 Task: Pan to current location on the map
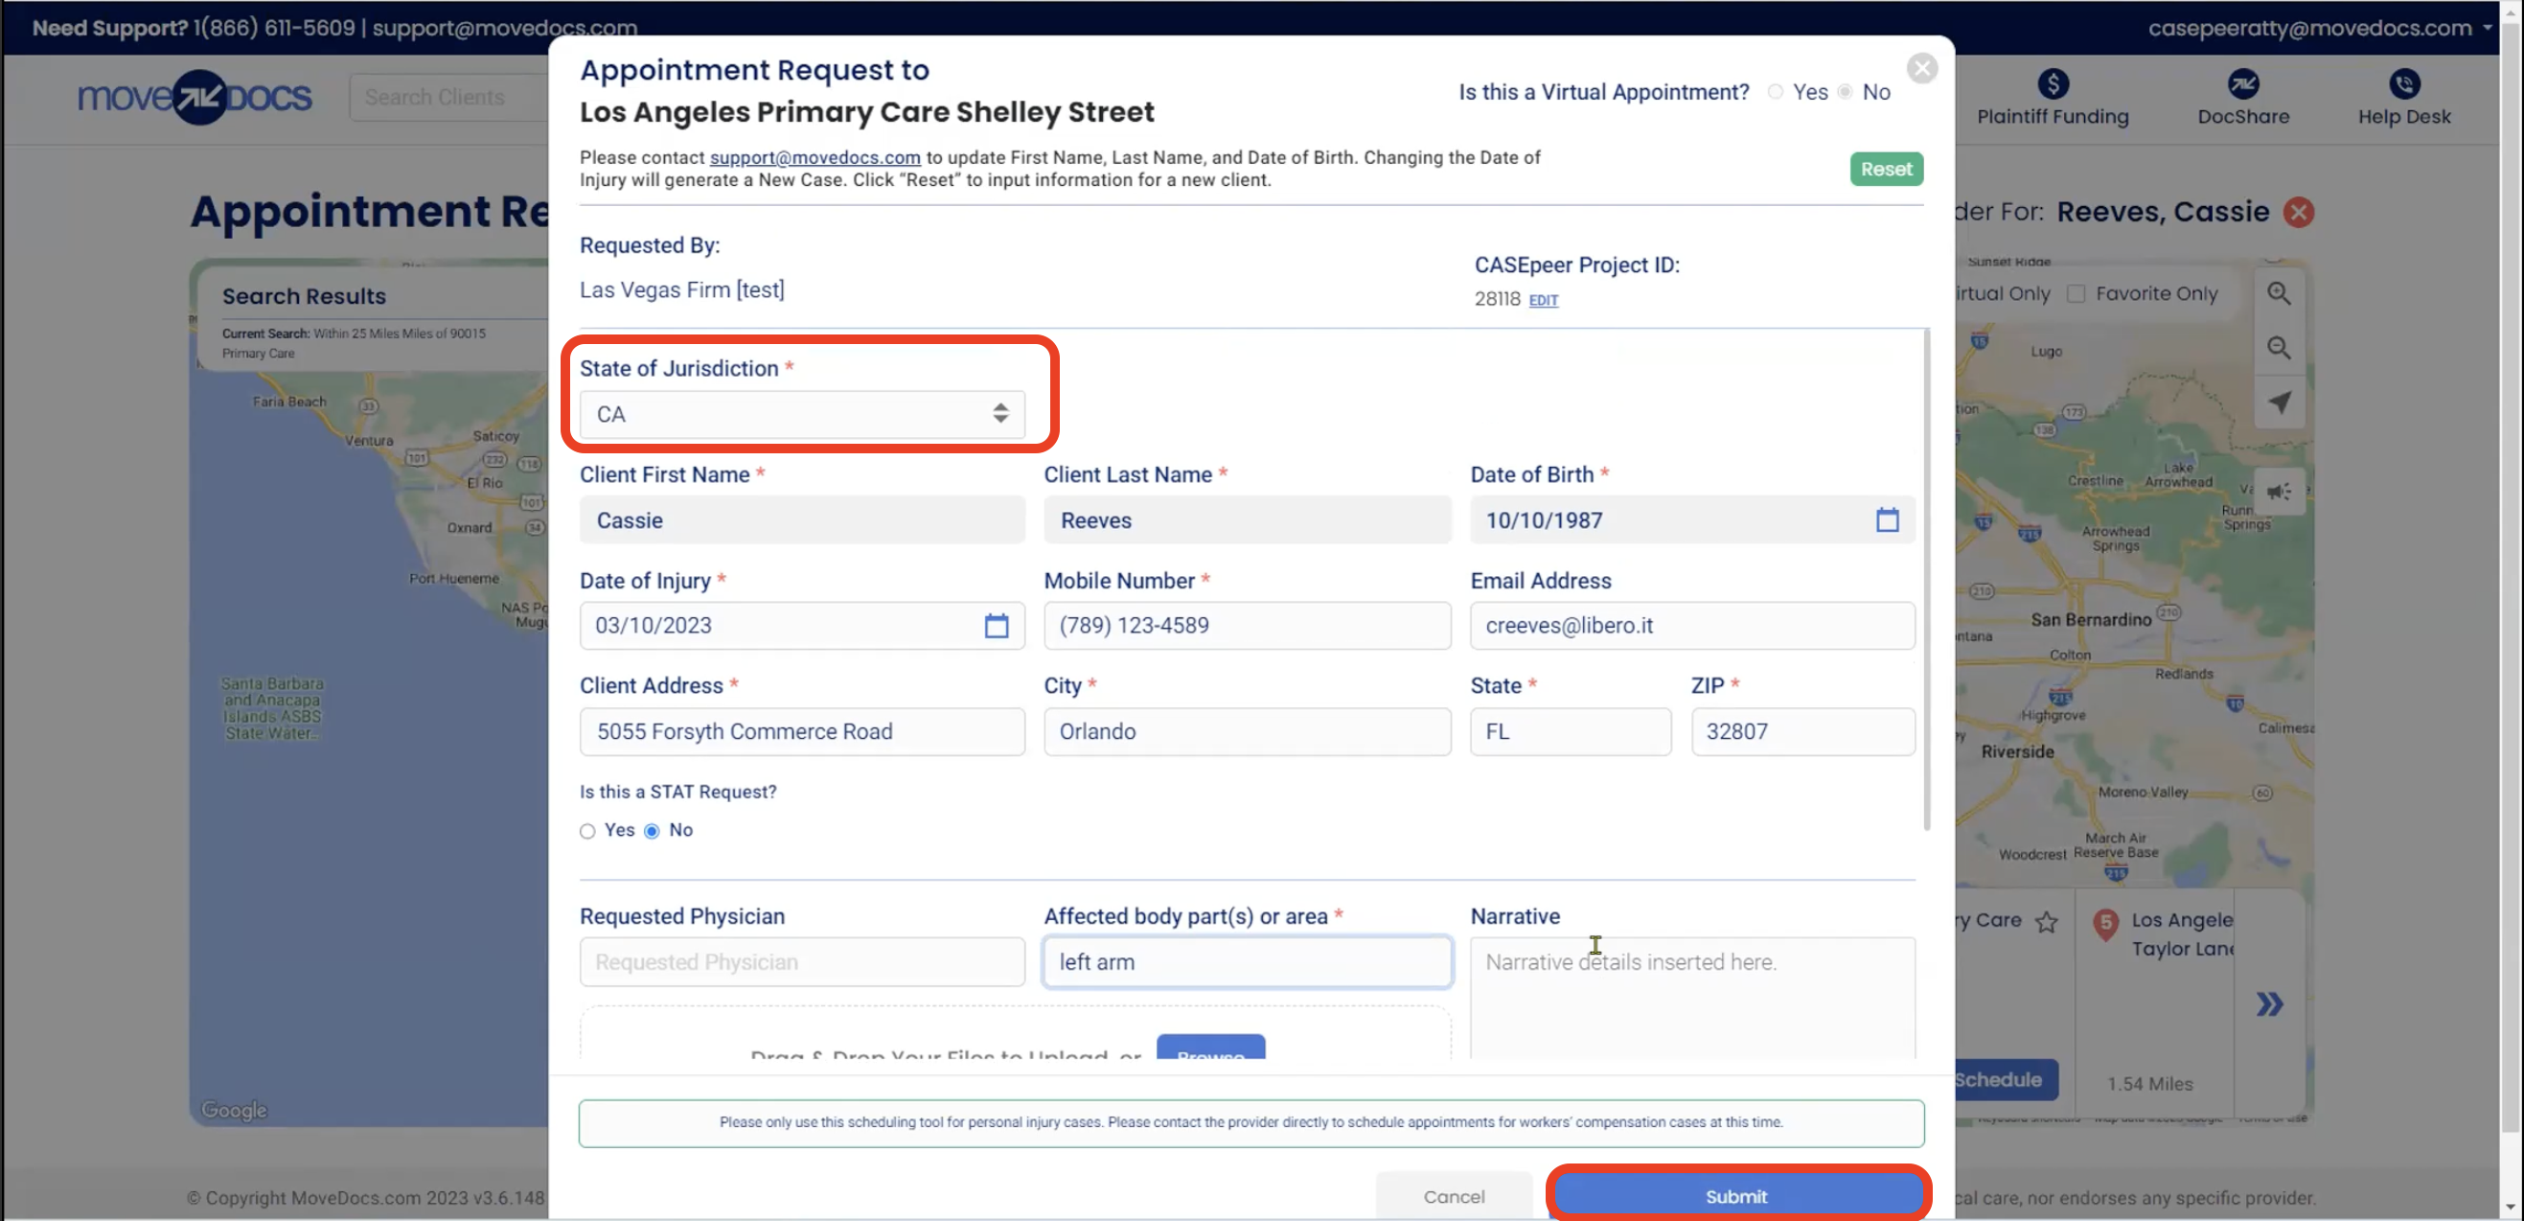point(2280,402)
